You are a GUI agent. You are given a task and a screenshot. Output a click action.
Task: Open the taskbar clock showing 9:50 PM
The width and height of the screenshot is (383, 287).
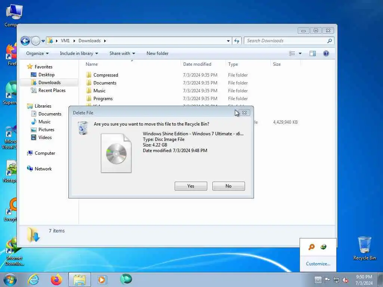364,280
